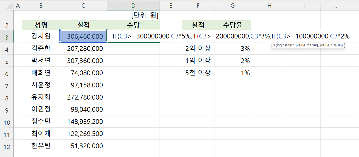Select row header 11
Viewport: 359px width, 157px height.
click(x=7, y=134)
